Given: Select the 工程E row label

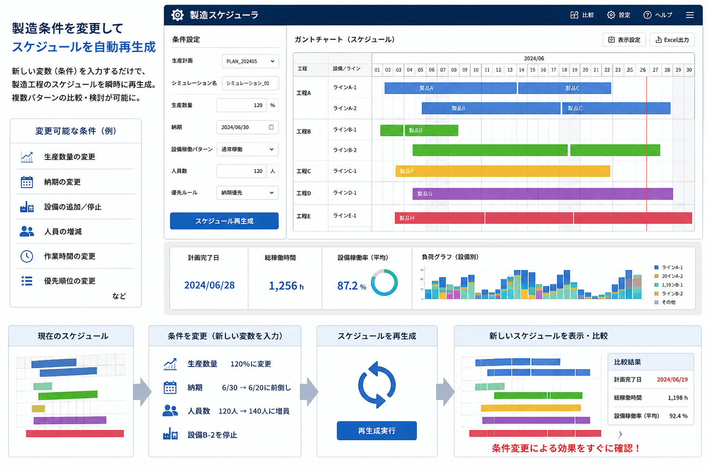Looking at the screenshot, I should tap(303, 216).
